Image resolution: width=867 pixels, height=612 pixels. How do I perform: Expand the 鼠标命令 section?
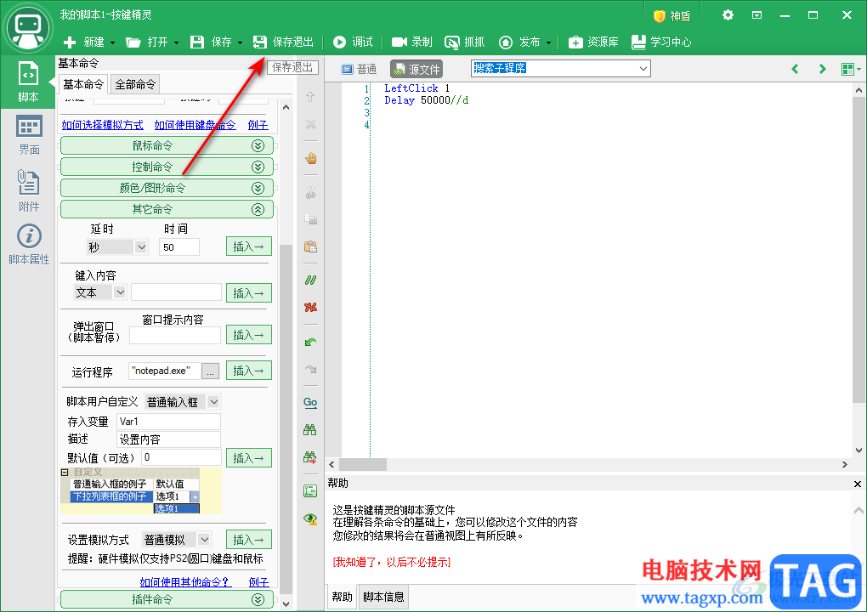[x=167, y=146]
